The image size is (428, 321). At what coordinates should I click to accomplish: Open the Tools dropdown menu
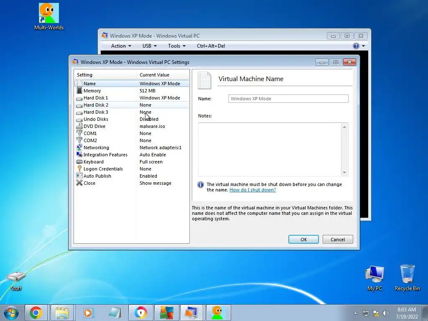(x=177, y=46)
